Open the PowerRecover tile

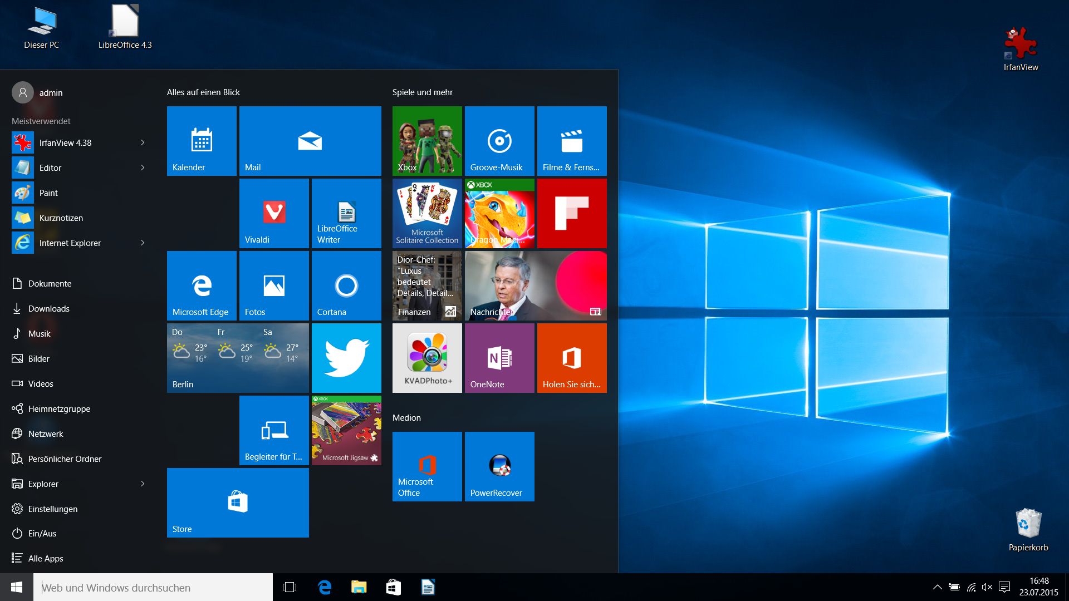pyautogui.click(x=499, y=466)
